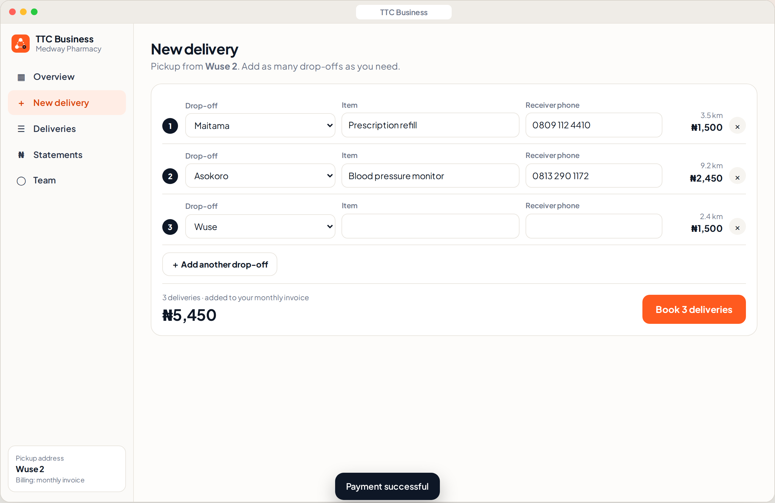Click the Statements naira icon

click(21, 155)
